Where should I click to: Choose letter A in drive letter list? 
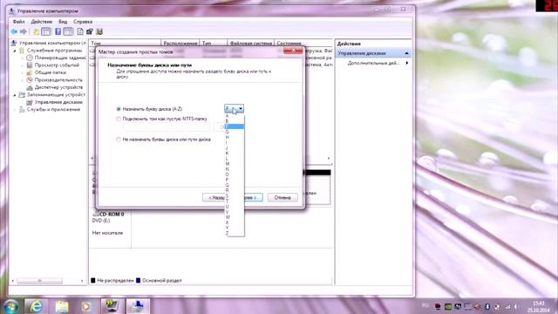point(235,116)
